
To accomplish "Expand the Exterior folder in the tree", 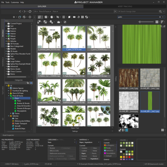I will [6, 31].
